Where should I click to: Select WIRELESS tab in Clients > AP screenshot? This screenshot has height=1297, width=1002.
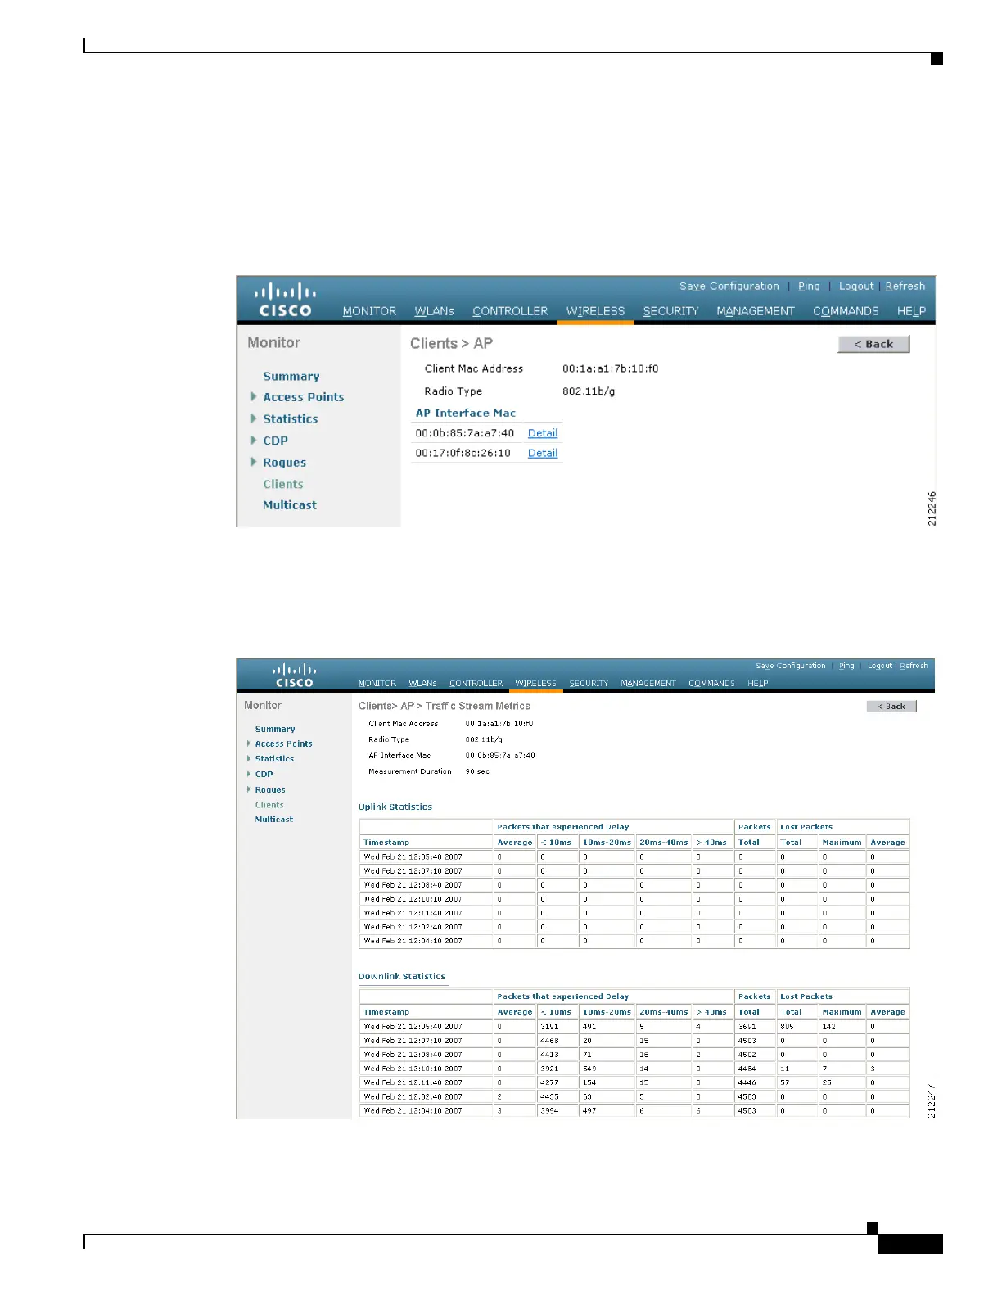pyautogui.click(x=595, y=311)
